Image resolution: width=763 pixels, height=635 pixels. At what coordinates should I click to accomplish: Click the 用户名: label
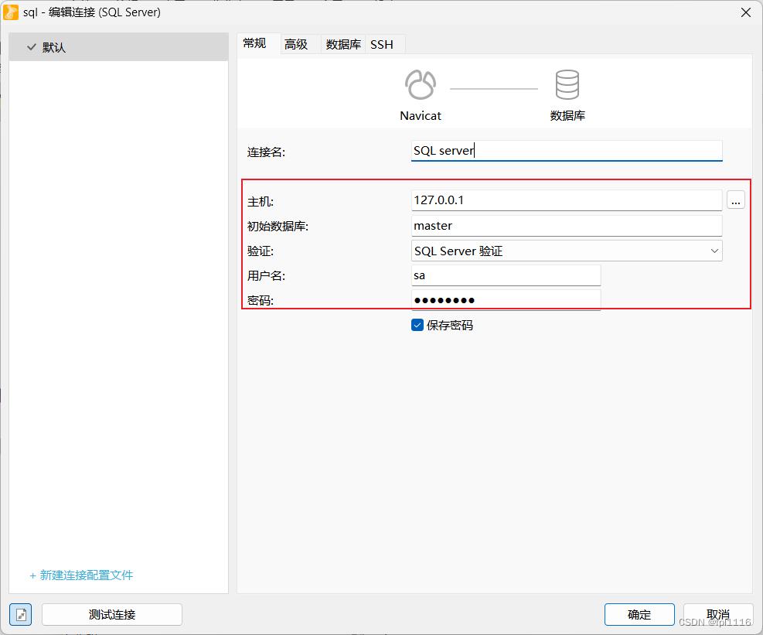(x=266, y=275)
